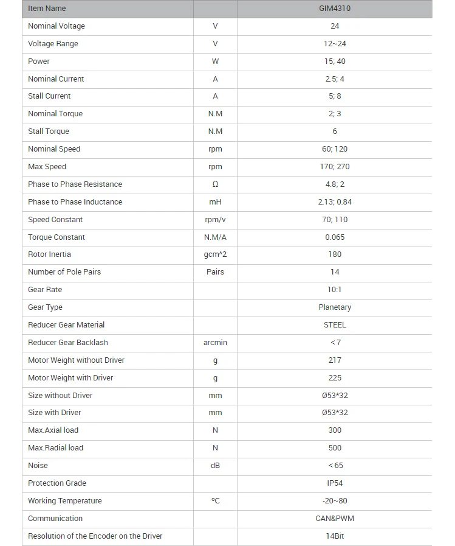Click the Item Name header cell
The height and width of the screenshot is (546, 455).
pyautogui.click(x=47, y=9)
